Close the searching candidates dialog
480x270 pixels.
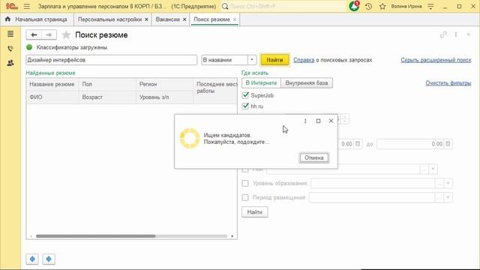pos(331,121)
